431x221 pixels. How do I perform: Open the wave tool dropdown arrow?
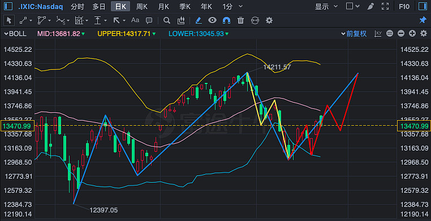pos(68,20)
